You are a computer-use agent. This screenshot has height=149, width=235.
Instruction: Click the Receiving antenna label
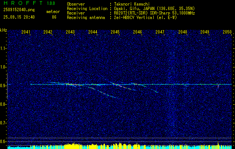coord(86,18)
